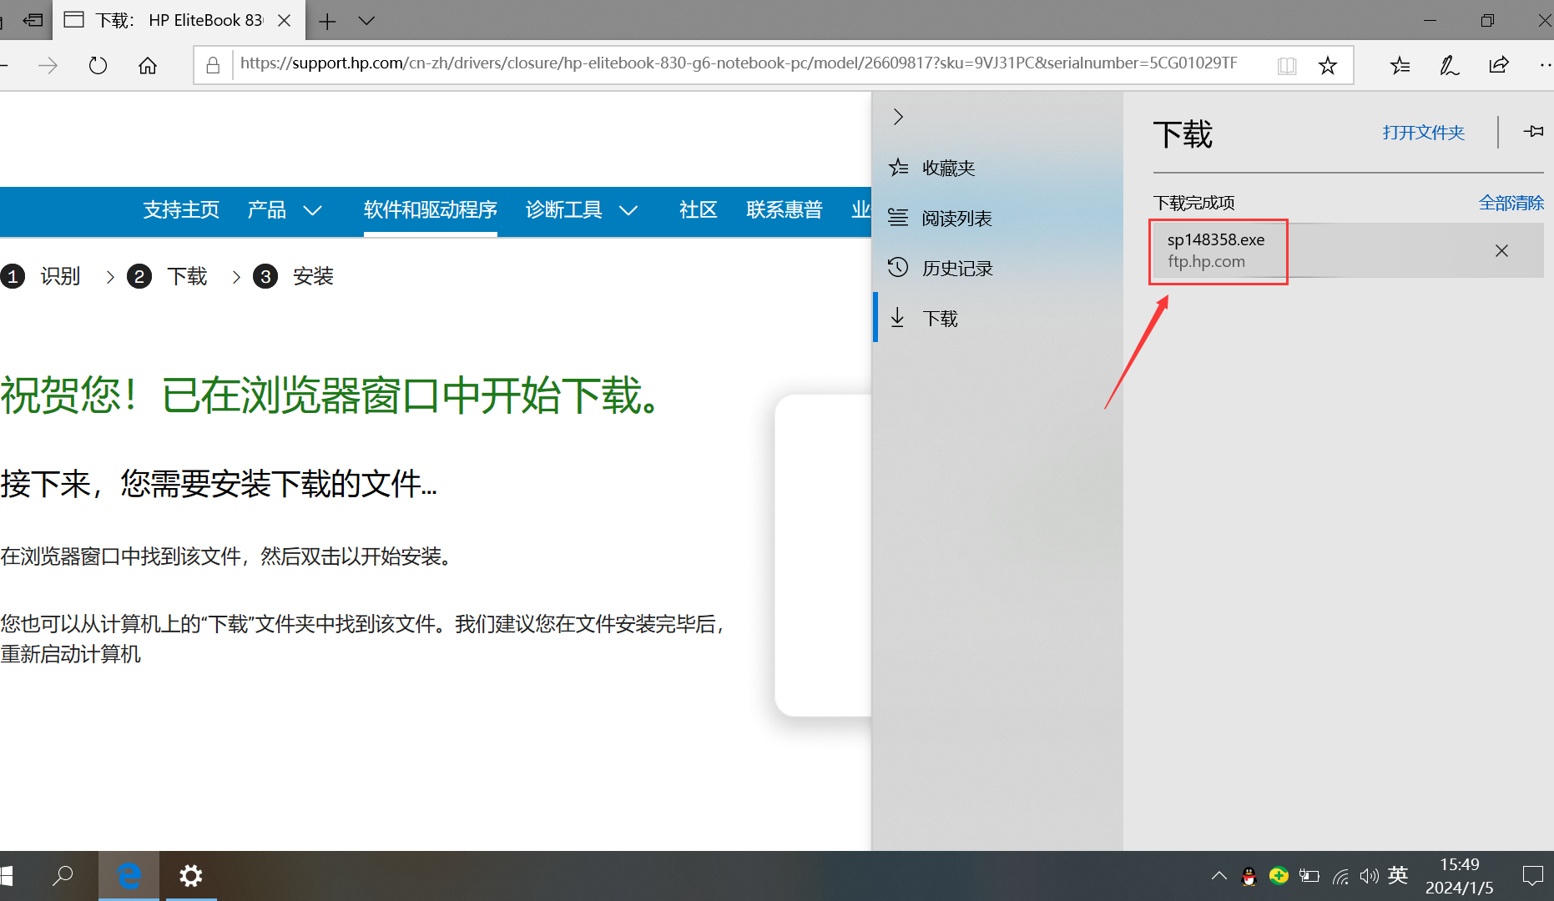This screenshot has height=901, width=1554.
Task: Open 社区 in the navigation bar
Action: (699, 209)
